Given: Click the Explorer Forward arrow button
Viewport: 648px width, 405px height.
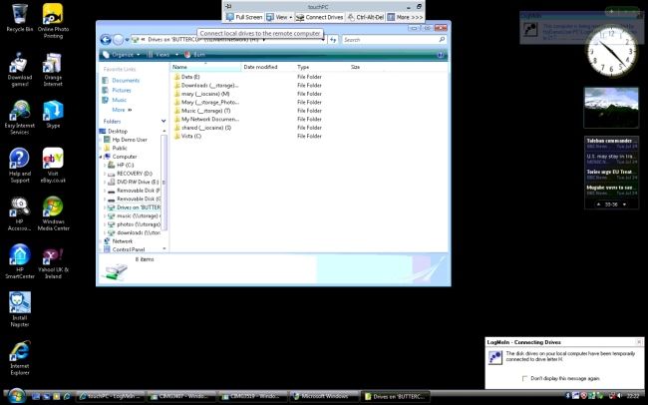Looking at the screenshot, I should [x=119, y=40].
